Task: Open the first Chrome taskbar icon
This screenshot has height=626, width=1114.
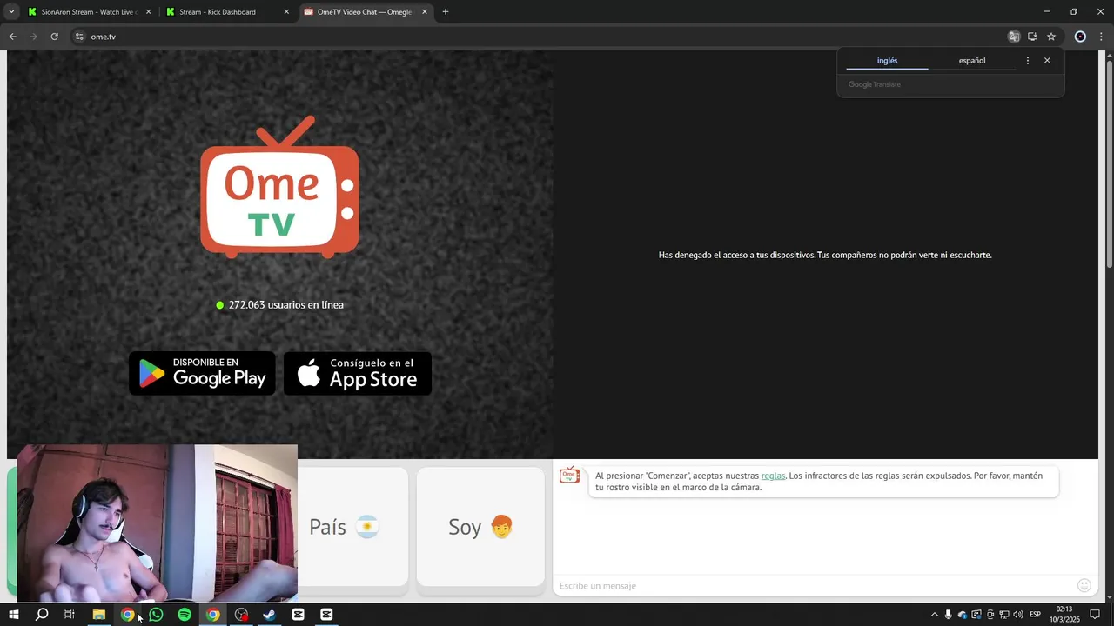Action: tap(127, 615)
